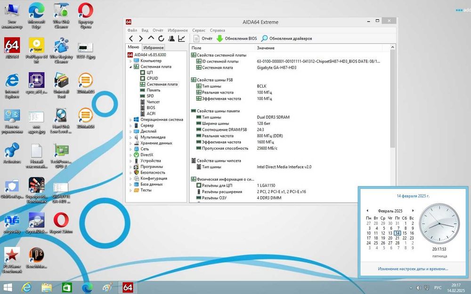Select Чипсет in the tree
This screenshot has height=294, width=471.
point(153,102)
